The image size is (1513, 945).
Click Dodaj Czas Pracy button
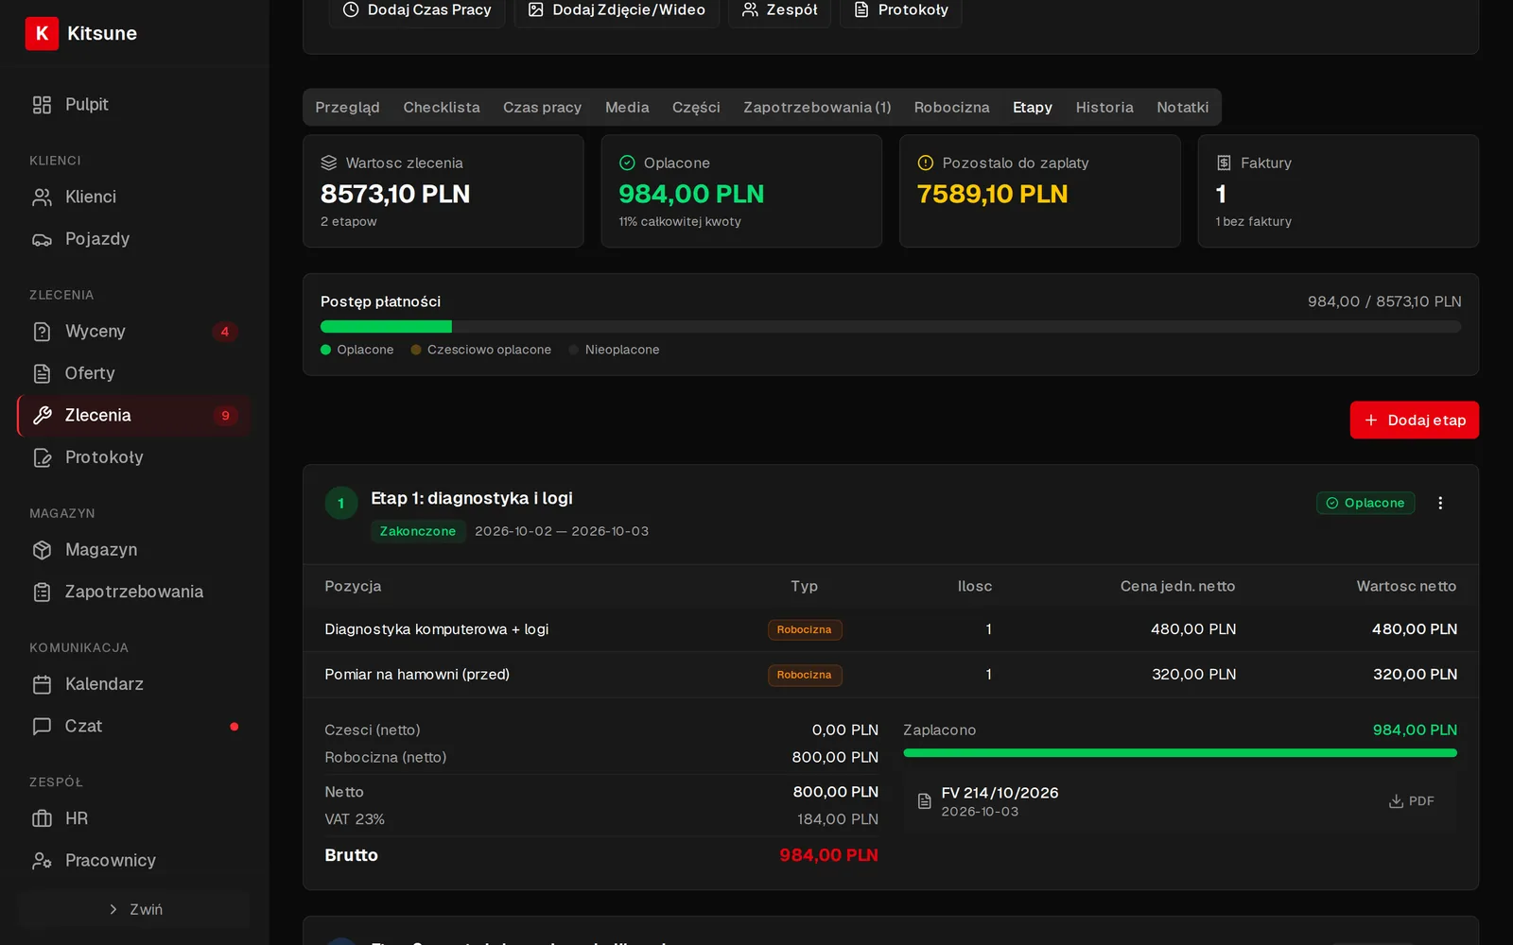(x=416, y=10)
